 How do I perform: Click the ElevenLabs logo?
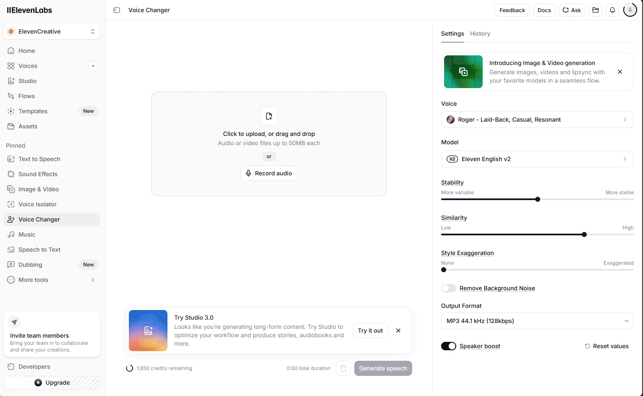point(29,10)
